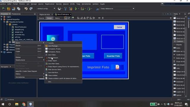Click Eliminar in the context menu
Viewport: 190px width, 107px height.
click(x=29, y=57)
